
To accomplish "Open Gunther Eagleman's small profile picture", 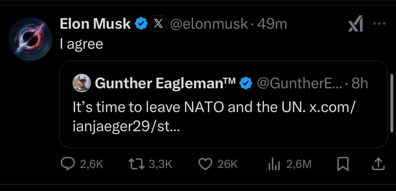I will (x=82, y=83).
